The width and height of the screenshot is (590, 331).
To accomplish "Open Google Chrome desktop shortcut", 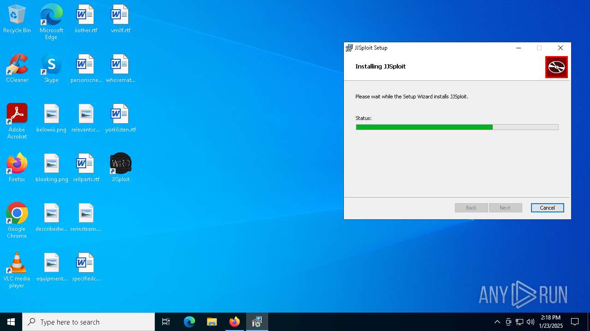I will [17, 221].
